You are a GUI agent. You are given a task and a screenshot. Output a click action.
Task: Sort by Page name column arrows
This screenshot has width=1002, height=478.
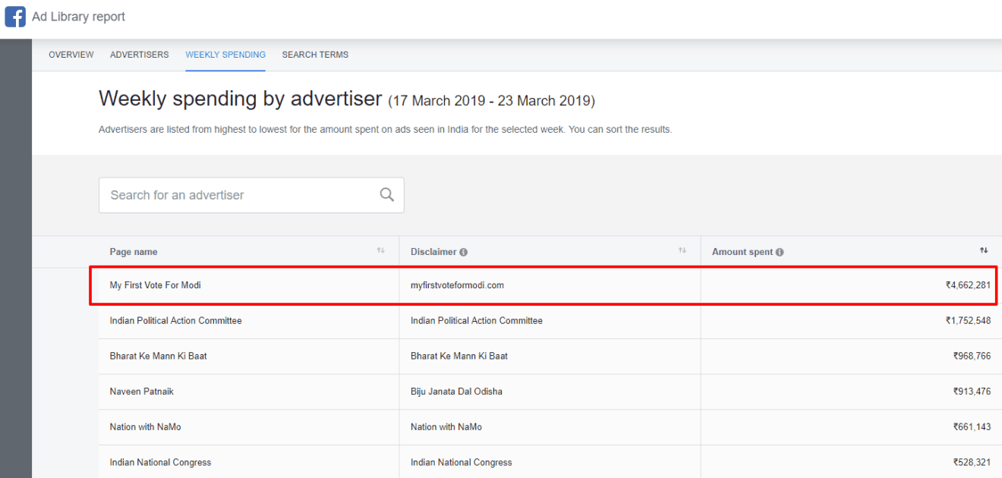pos(380,251)
